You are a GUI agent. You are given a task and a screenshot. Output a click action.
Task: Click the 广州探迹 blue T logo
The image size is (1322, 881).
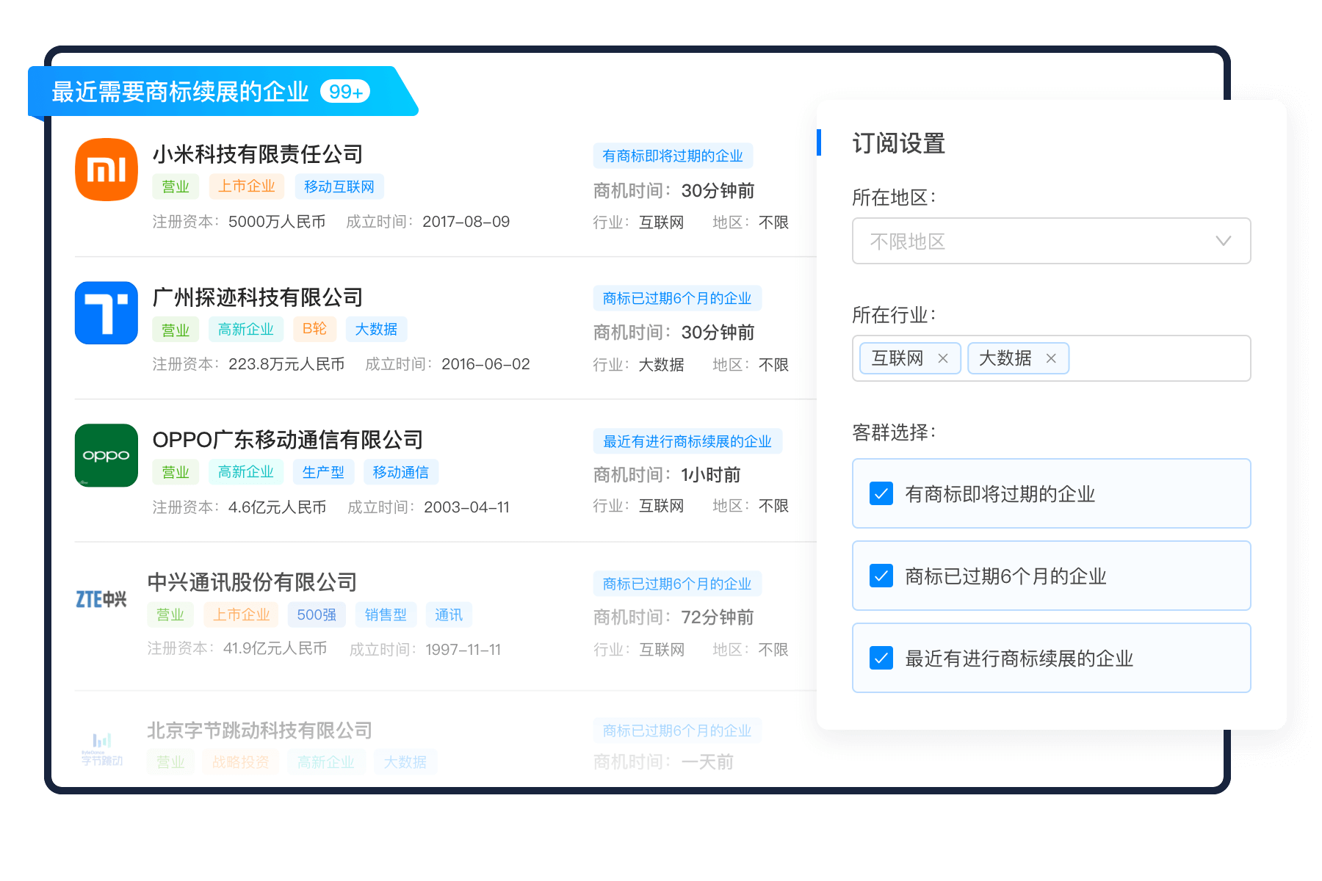pos(106,313)
